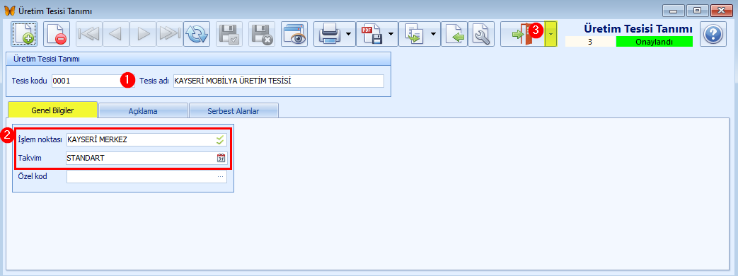Switch to the Açıklama tab

click(143, 111)
